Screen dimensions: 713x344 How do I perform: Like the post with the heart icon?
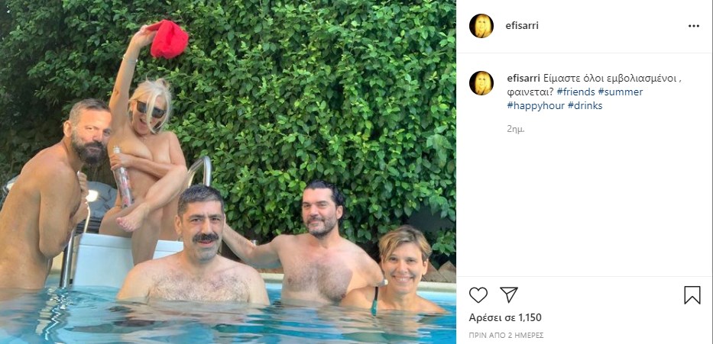[478, 295]
